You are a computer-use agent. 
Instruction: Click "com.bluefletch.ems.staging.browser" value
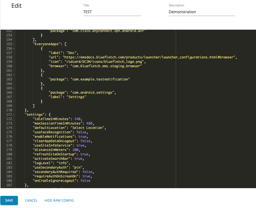click(x=106, y=66)
